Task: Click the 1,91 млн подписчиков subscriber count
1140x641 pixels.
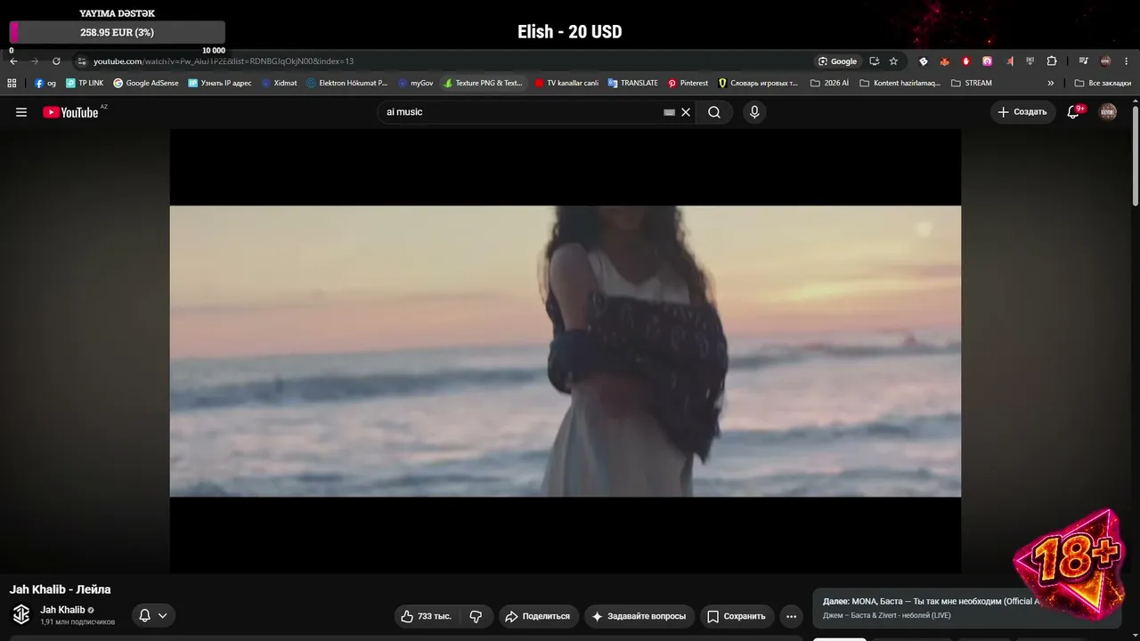Action: pyautogui.click(x=77, y=621)
